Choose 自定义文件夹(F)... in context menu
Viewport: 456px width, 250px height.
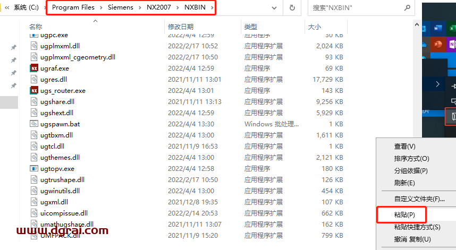point(419,199)
